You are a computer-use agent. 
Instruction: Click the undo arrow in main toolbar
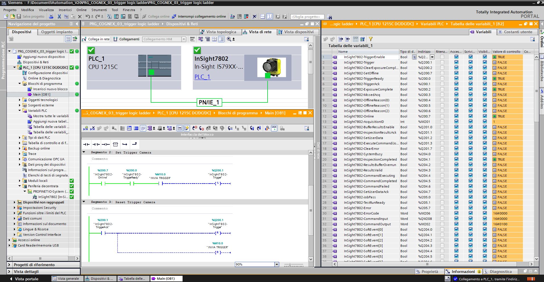coord(88,16)
